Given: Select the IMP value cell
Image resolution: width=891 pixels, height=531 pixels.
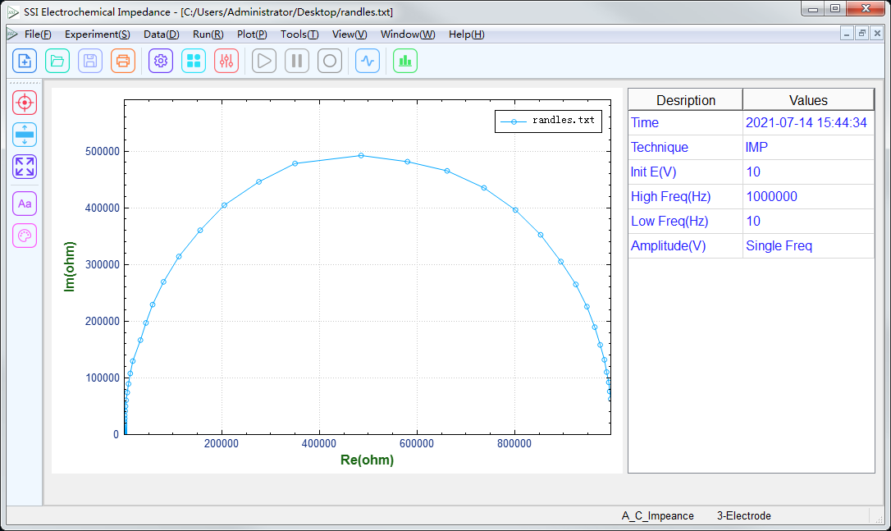Looking at the screenshot, I should click(808, 147).
